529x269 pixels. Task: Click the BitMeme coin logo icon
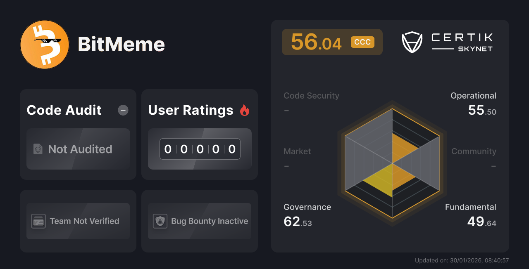(44, 44)
